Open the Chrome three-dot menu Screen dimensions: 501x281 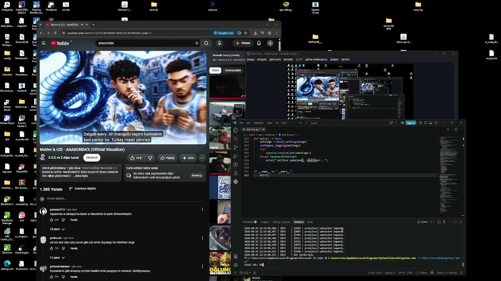coord(276,33)
